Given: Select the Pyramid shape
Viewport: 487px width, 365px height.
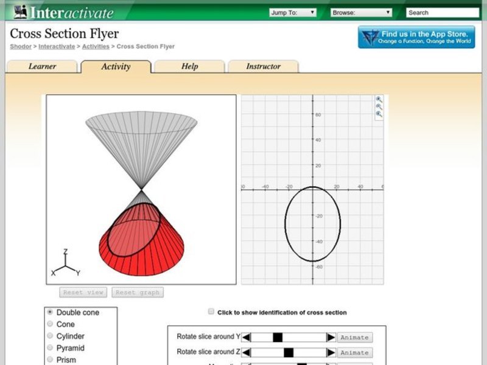Looking at the screenshot, I should pyautogui.click(x=50, y=347).
